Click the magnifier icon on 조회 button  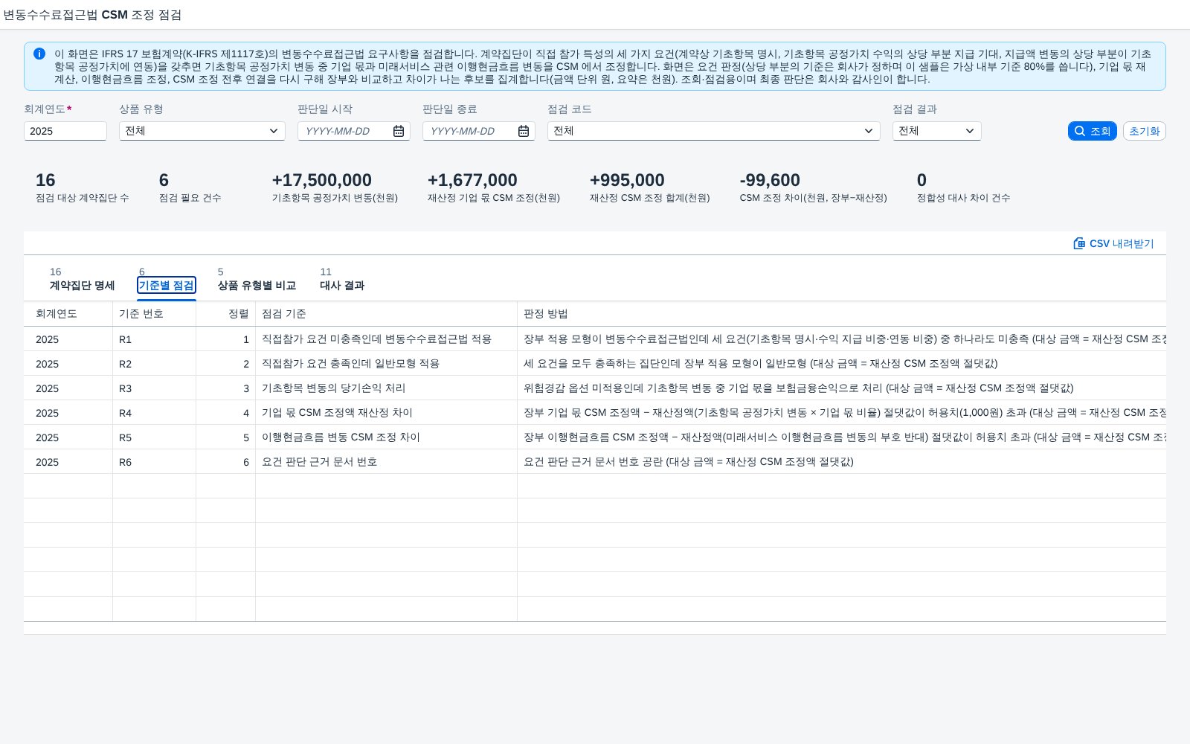click(1080, 131)
